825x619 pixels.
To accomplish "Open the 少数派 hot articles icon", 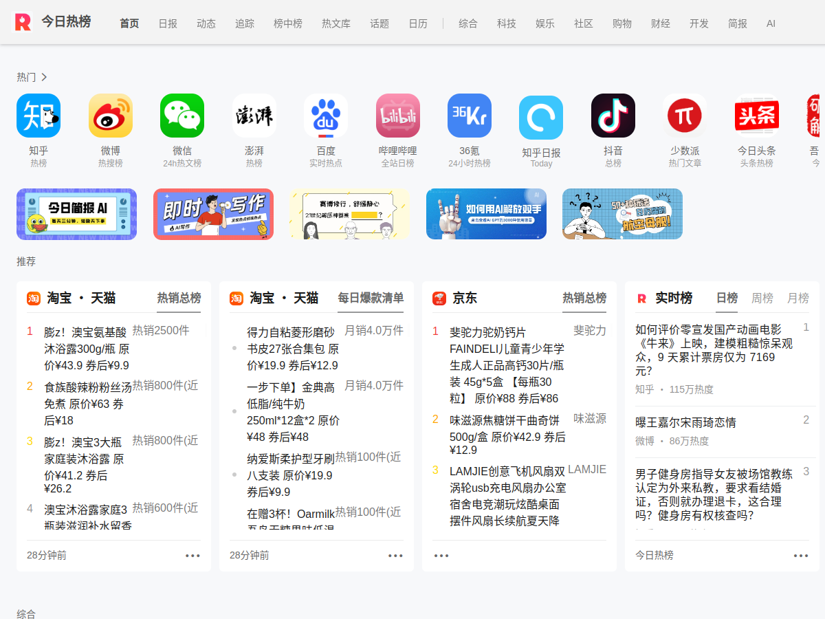I will [x=685, y=116].
